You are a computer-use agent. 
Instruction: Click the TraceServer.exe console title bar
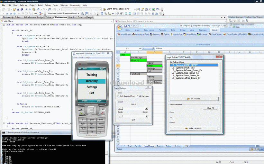[36, 132]
